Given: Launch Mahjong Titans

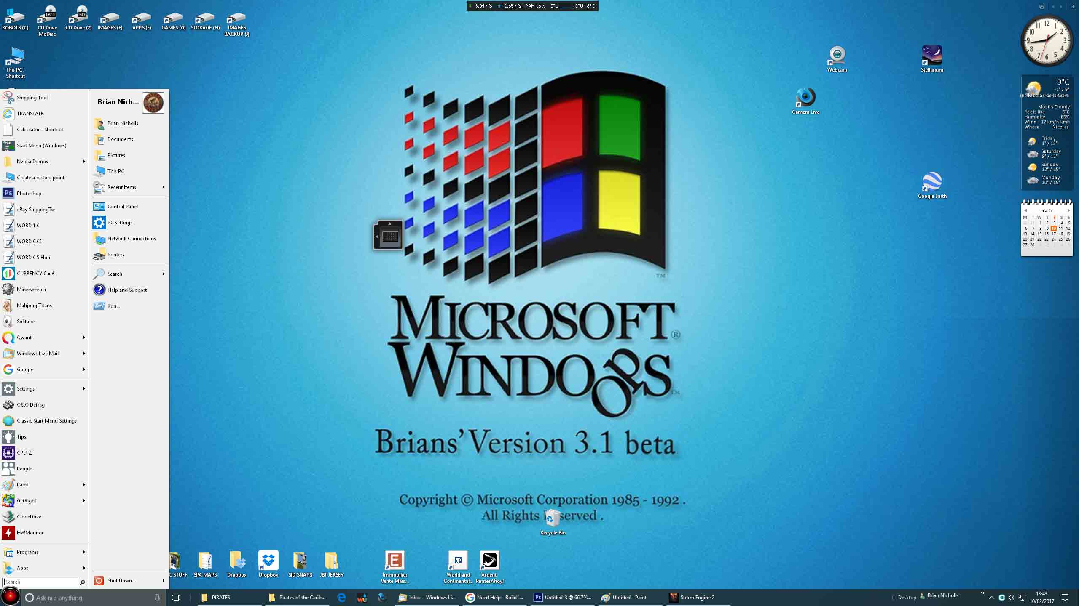Looking at the screenshot, I should tap(45, 305).
